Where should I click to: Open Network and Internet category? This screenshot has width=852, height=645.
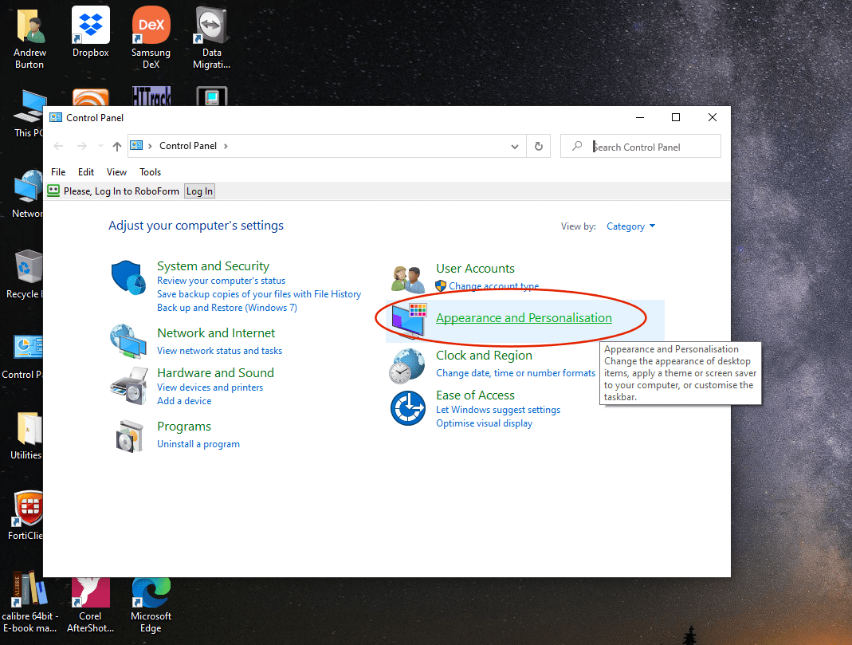pos(216,333)
